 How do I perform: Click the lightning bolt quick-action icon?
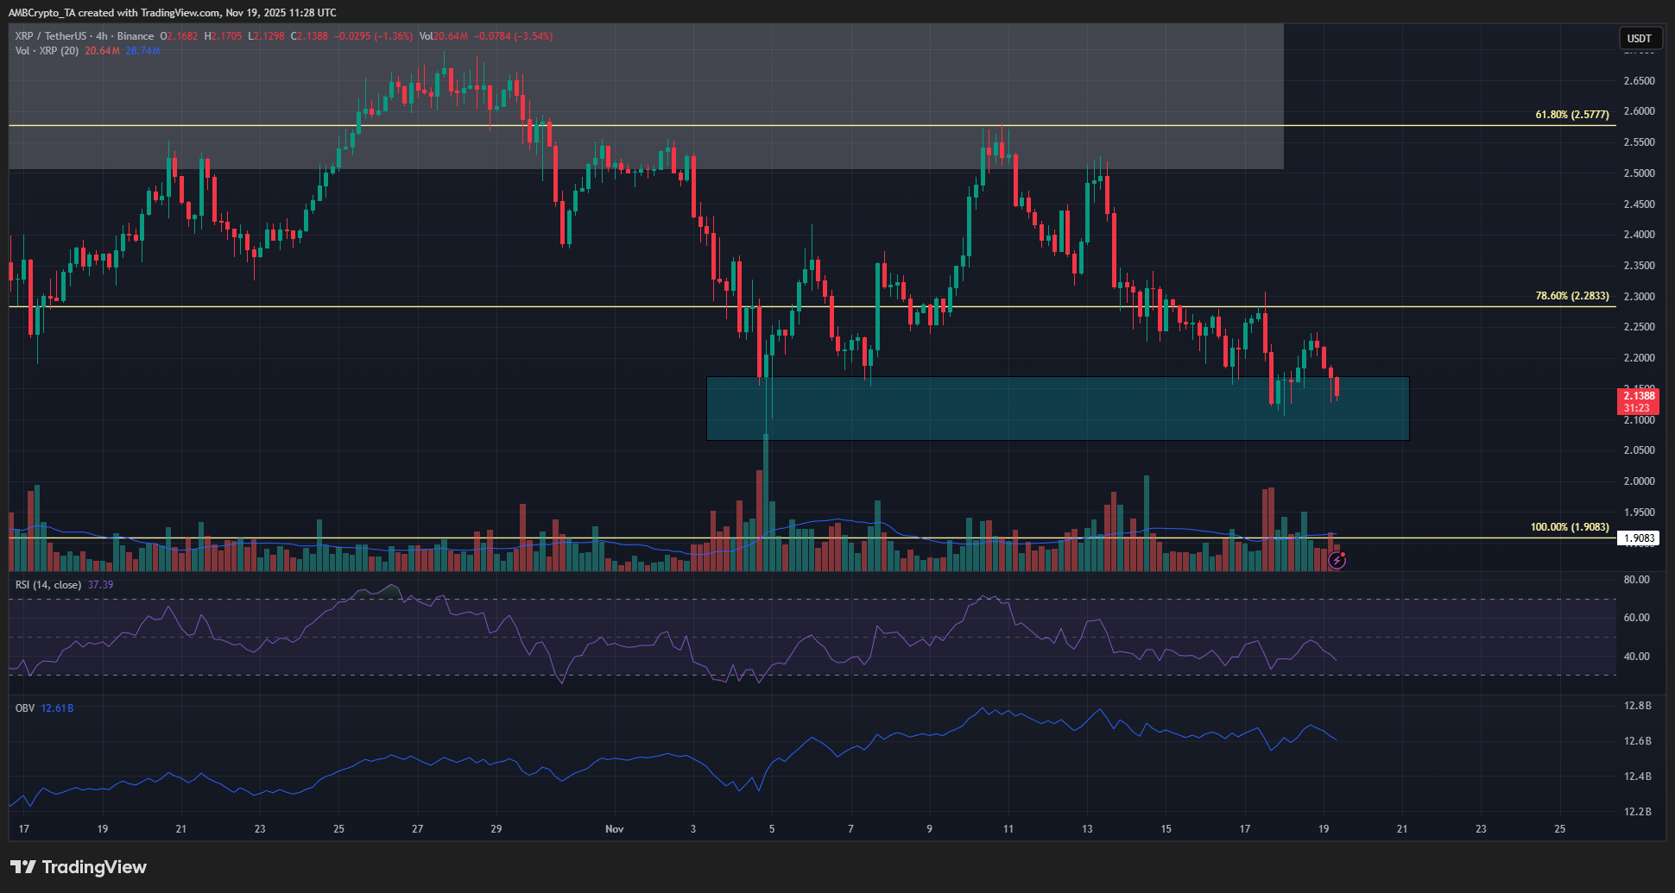click(1337, 562)
